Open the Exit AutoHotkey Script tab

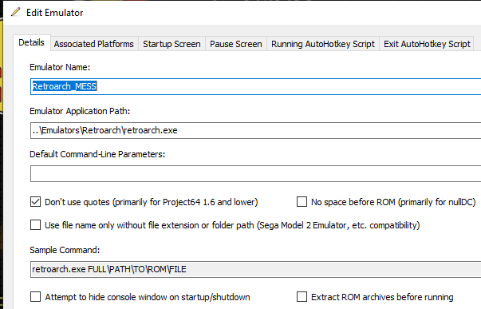pos(427,44)
